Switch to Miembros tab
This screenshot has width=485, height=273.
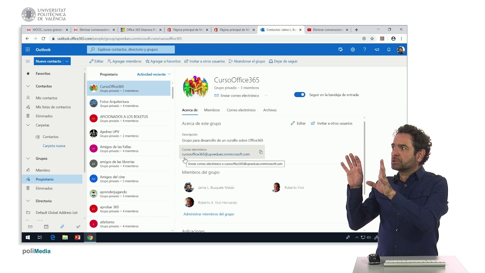[212, 110]
